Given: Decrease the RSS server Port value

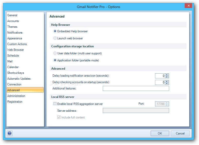Looking at the screenshot, I should click(167, 105).
